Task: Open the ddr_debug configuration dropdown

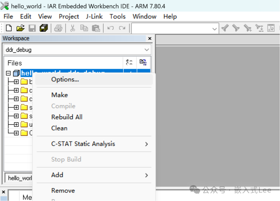Action: [x=147, y=50]
